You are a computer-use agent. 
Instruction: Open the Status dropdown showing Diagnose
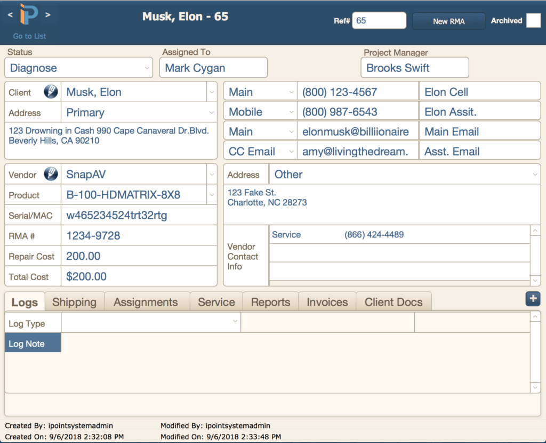78,68
